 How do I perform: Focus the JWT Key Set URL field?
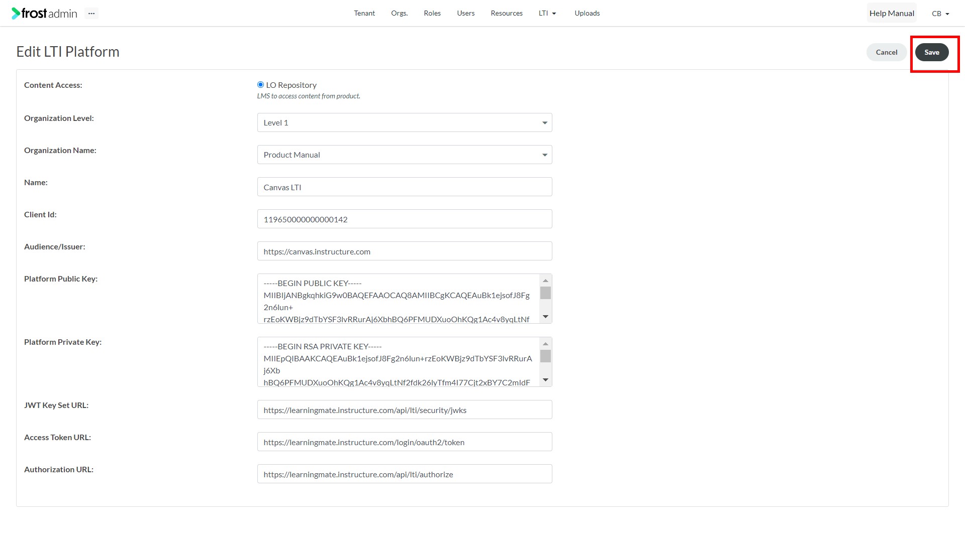point(405,410)
